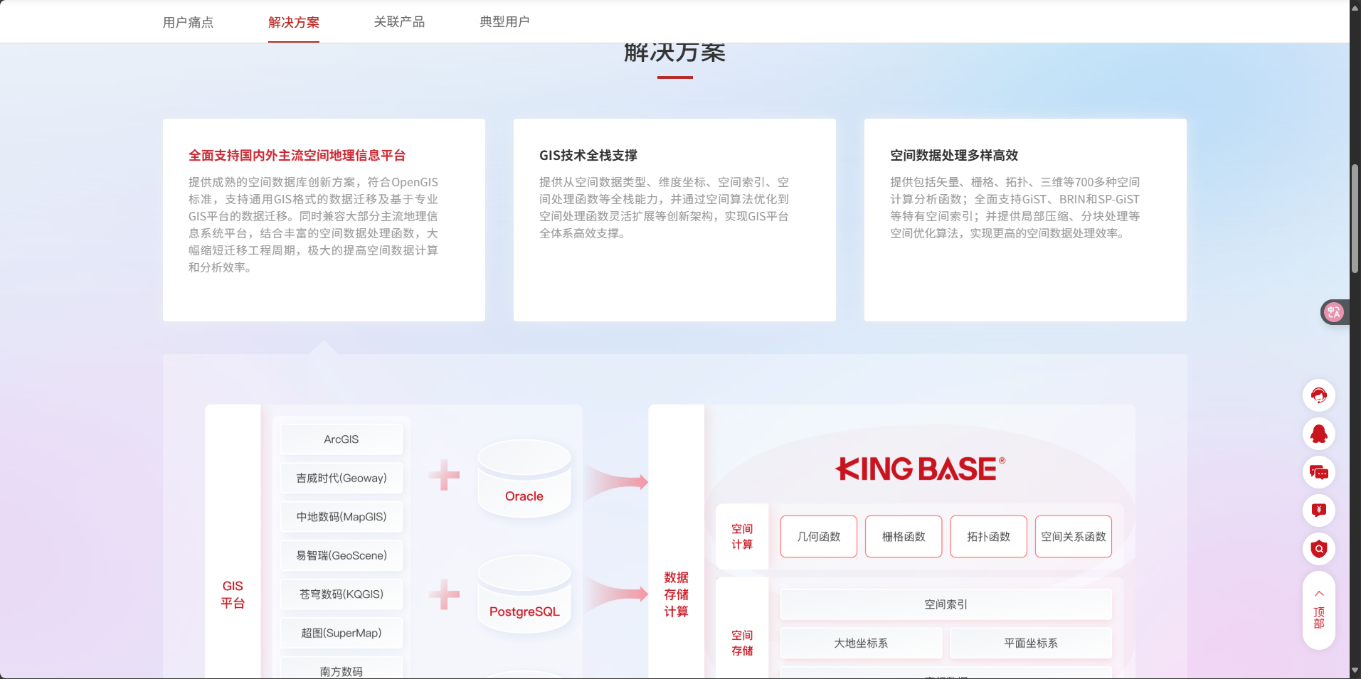Select the 解决方案 tab
The image size is (1361, 679).
point(294,22)
